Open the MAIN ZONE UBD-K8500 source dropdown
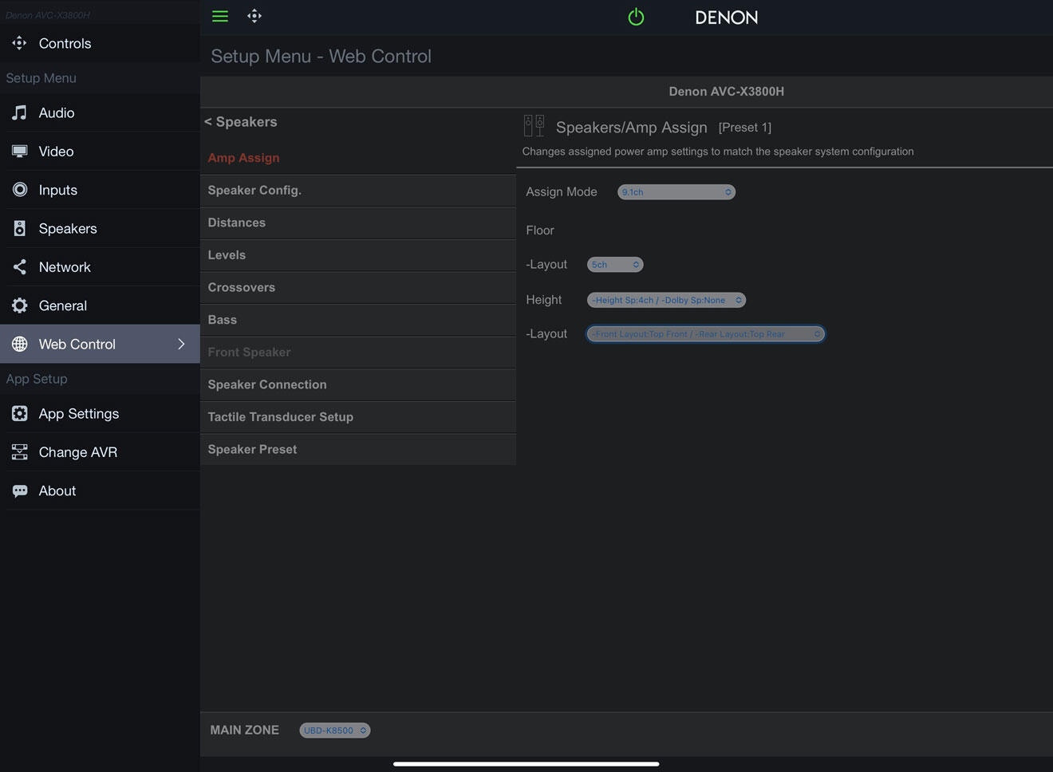The height and width of the screenshot is (772, 1053). click(x=335, y=731)
